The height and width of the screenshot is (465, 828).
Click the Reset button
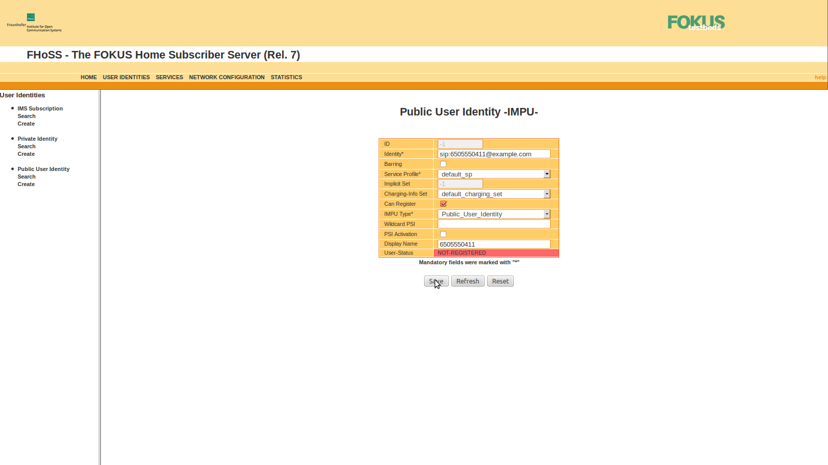500,281
